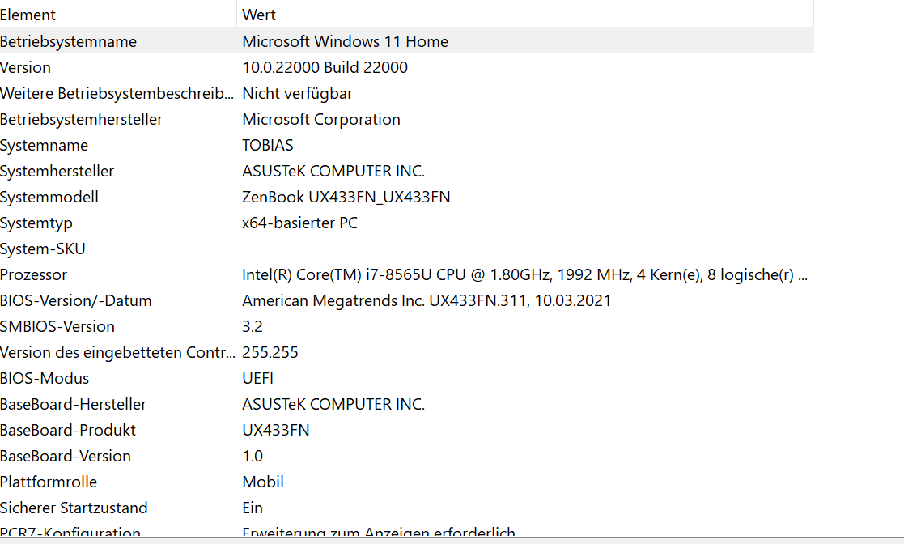This screenshot has width=904, height=544.
Task: Select the System-SKU row
Action: [x=406, y=249]
